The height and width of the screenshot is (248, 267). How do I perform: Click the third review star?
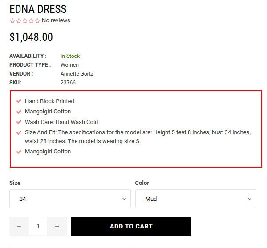[x=25, y=20]
